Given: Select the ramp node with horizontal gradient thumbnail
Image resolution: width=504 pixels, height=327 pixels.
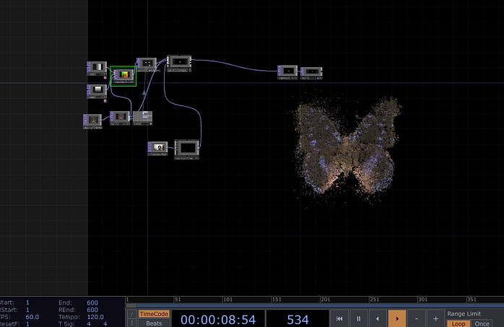Looking at the screenshot, I should 97,68.
